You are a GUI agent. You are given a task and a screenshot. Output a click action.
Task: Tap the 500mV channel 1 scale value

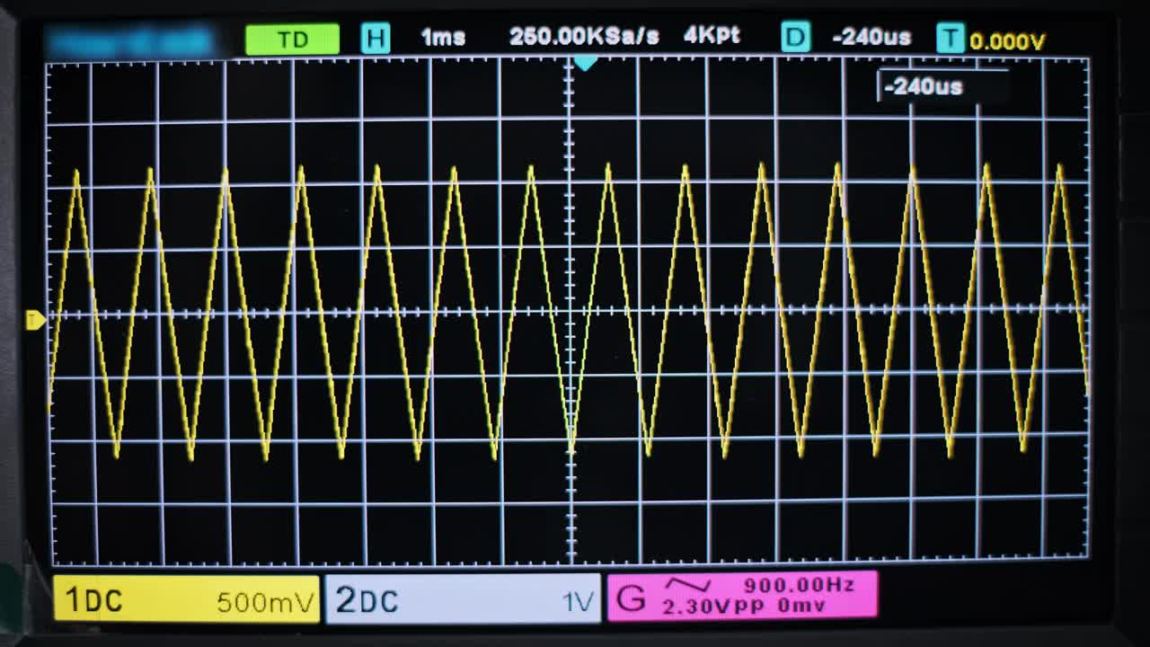pos(266,603)
